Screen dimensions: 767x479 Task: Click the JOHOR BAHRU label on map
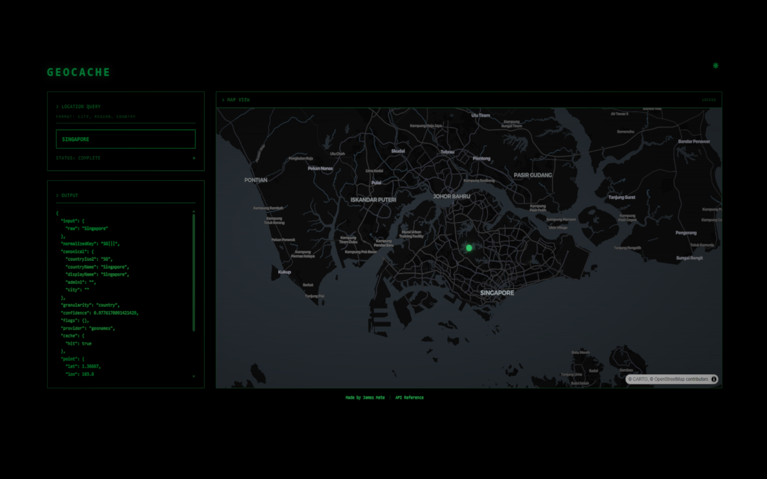(451, 196)
